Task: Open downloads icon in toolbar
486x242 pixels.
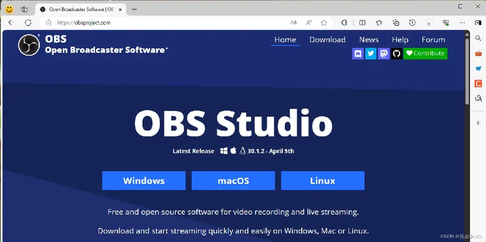Action: coord(429,23)
